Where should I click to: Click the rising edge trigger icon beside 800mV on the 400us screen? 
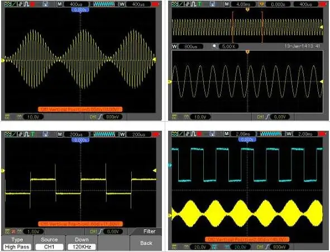tap(100, 117)
